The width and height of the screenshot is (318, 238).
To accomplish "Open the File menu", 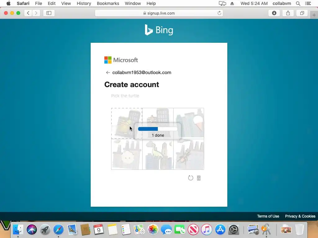I will [x=39, y=3].
